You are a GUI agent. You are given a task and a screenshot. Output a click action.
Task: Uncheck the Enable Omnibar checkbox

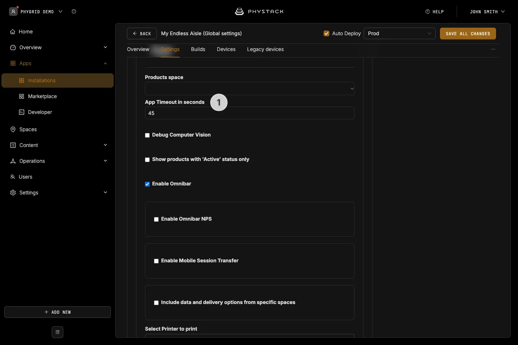pyautogui.click(x=147, y=184)
